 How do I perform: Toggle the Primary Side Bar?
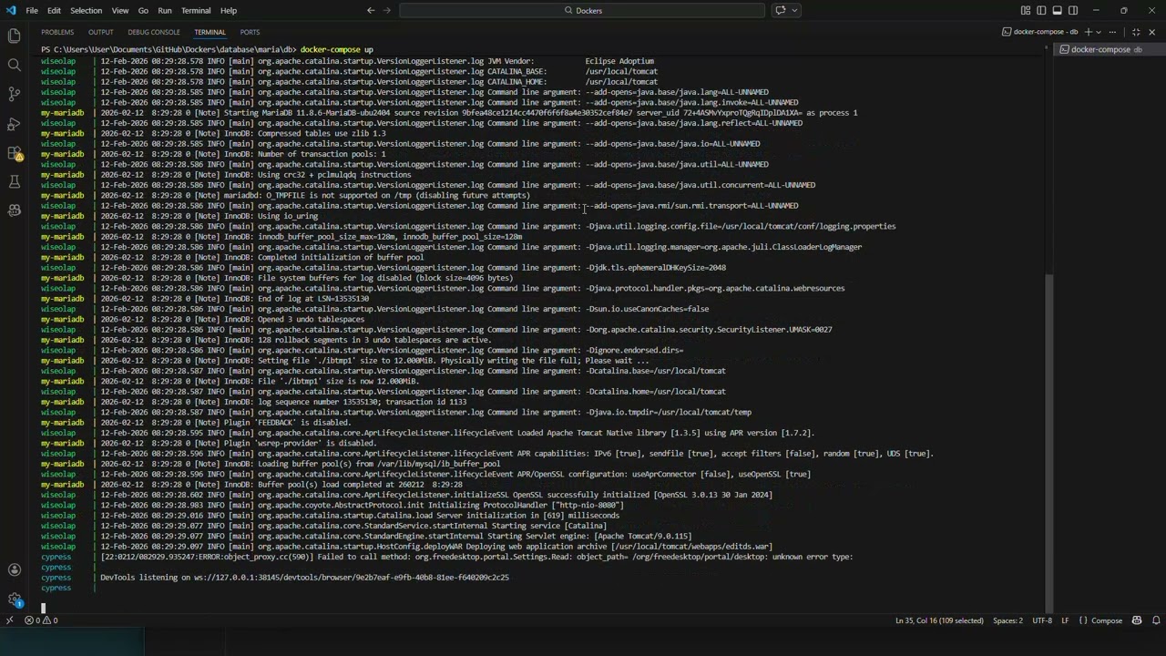click(x=1041, y=10)
